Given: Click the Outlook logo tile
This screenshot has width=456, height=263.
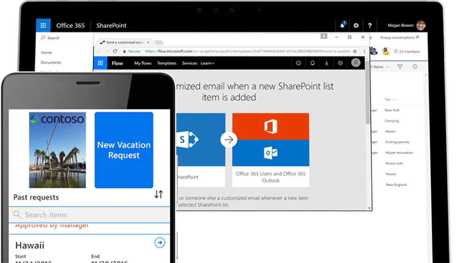Looking at the screenshot, I should coord(270,153).
